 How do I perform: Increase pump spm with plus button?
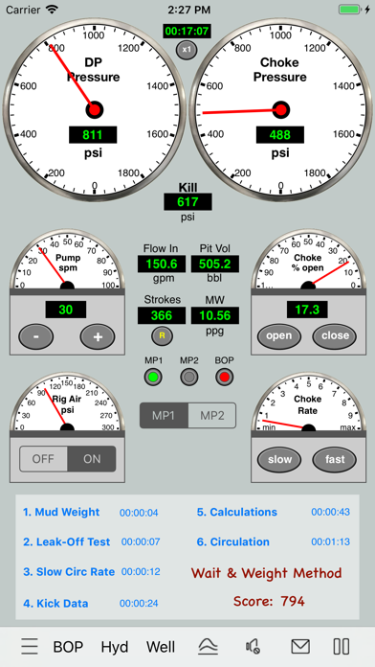(x=98, y=337)
